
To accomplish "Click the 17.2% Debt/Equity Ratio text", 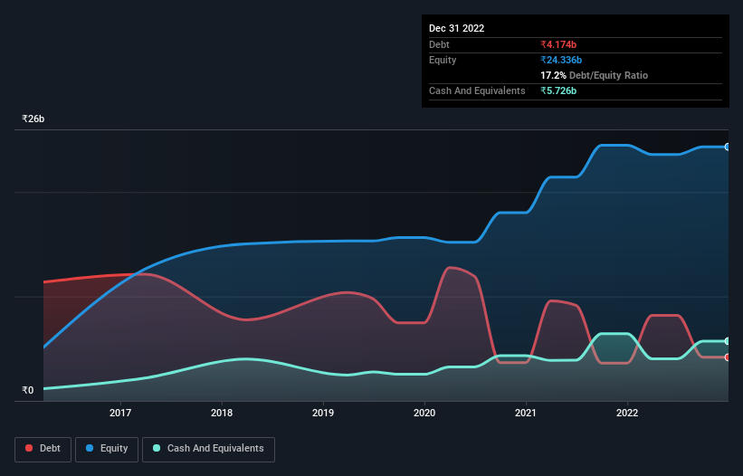I will click(x=595, y=75).
